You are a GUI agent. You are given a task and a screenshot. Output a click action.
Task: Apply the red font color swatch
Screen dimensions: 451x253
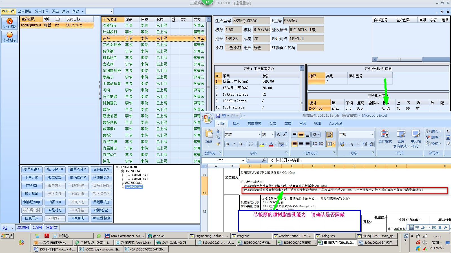pyautogui.click(x=271, y=144)
